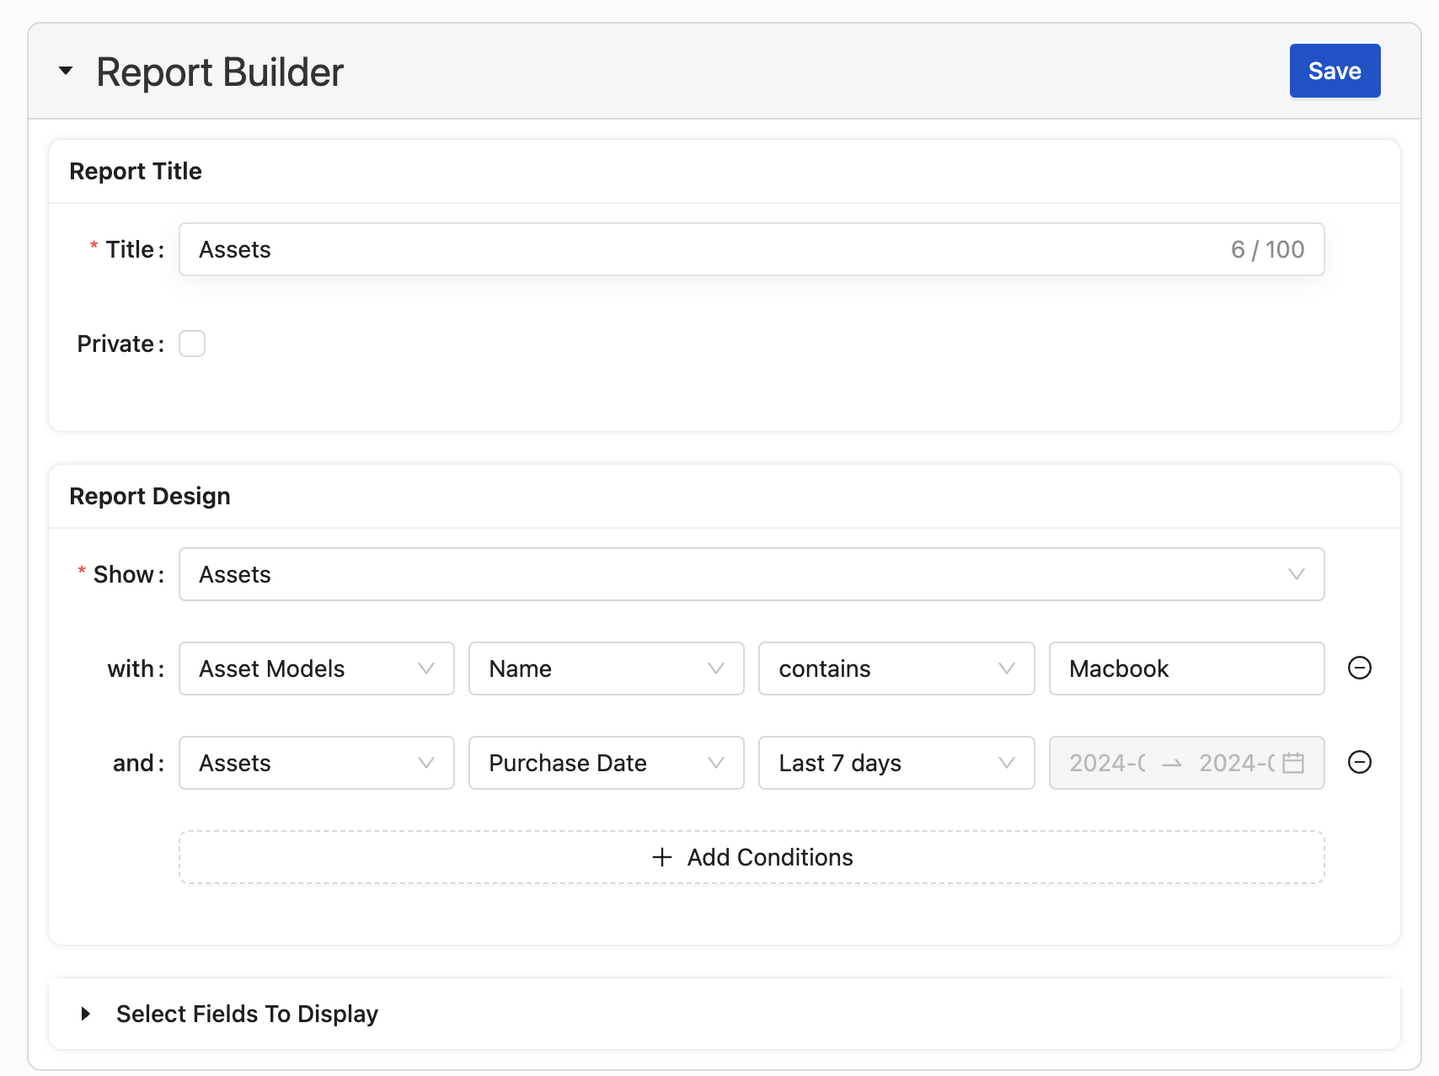Click the calendar icon in date range
Image resolution: width=1439 pixels, height=1076 pixels.
point(1292,763)
